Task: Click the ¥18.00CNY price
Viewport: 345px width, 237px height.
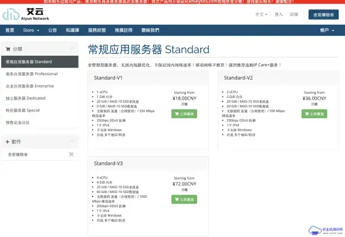Action: (184, 98)
